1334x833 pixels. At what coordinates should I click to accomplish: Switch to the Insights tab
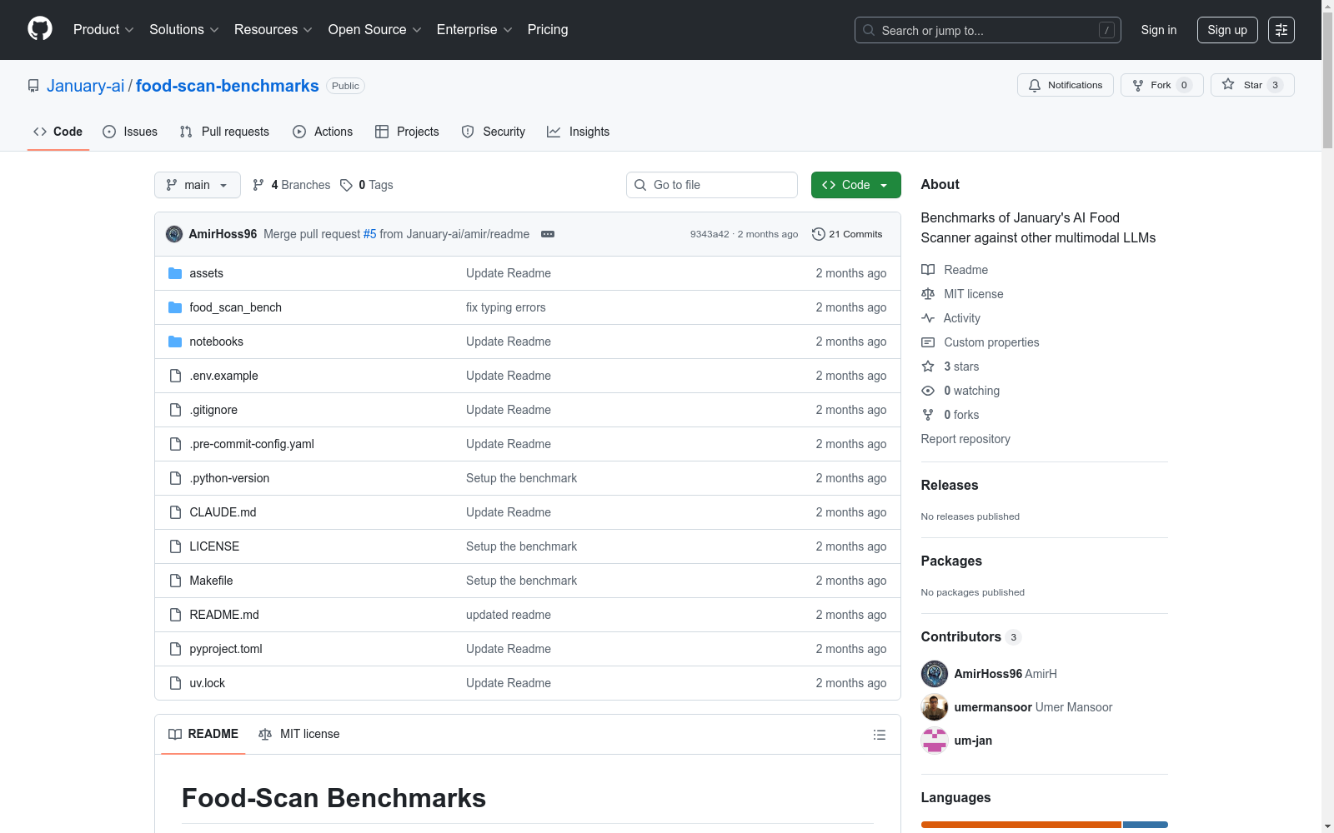coord(578,132)
